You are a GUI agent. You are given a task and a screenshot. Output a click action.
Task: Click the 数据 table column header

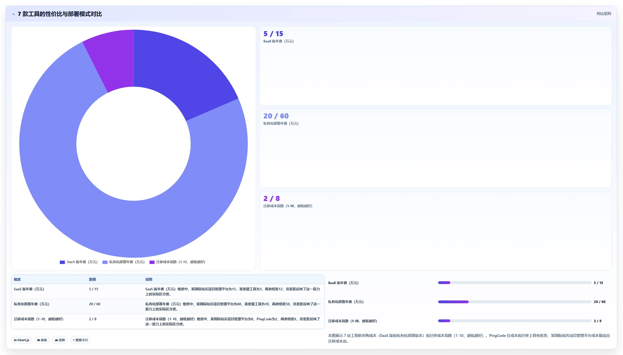point(92,279)
